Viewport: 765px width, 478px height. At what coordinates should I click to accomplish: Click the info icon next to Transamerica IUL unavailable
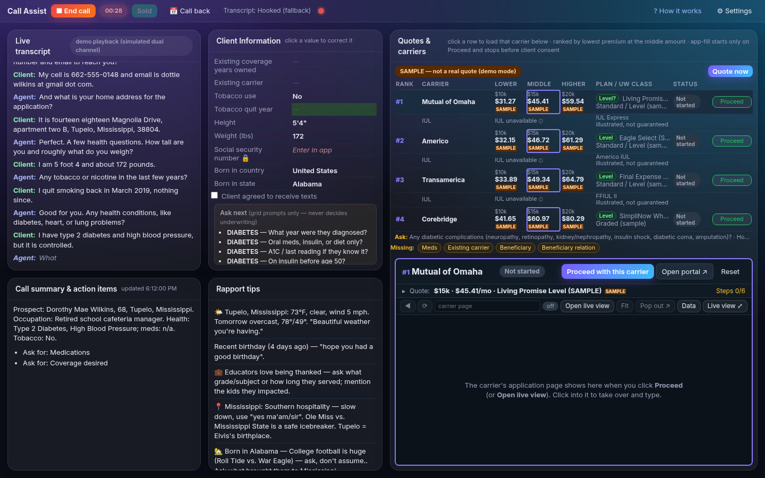541,199
